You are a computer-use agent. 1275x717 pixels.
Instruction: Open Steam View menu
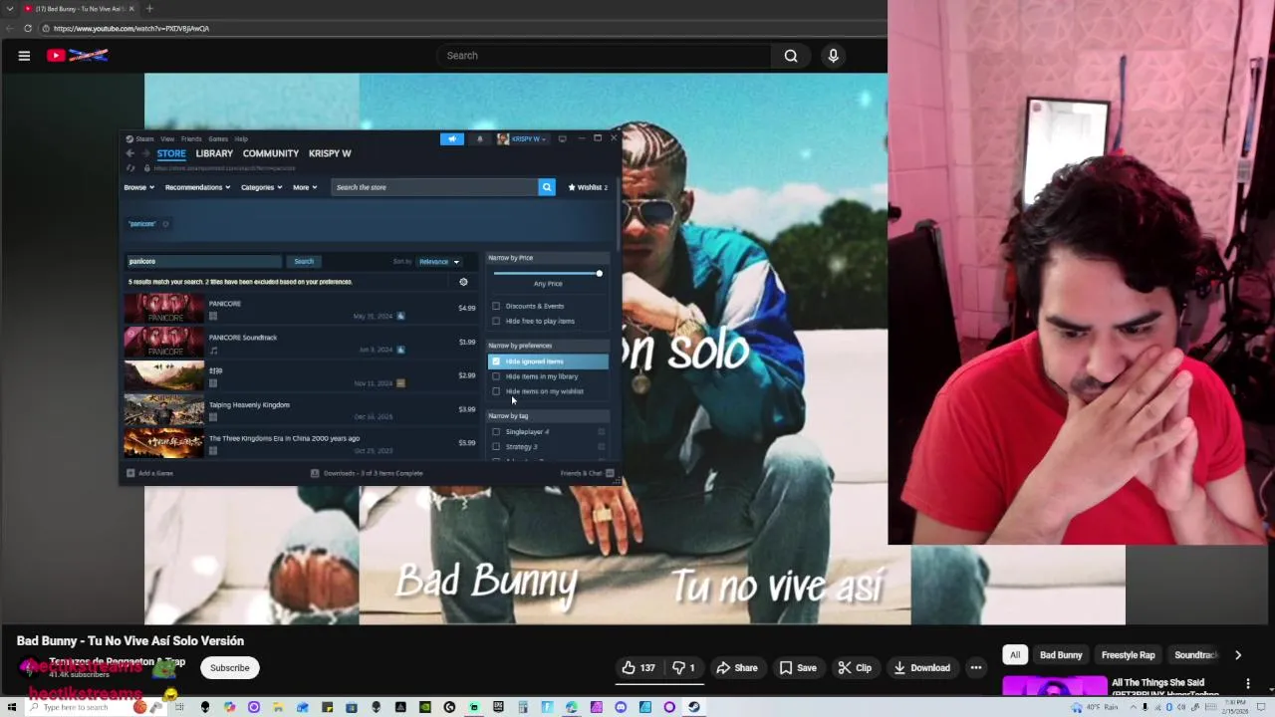click(167, 138)
